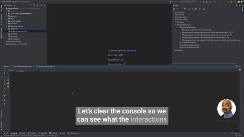Open the Event Log

[236, 133]
